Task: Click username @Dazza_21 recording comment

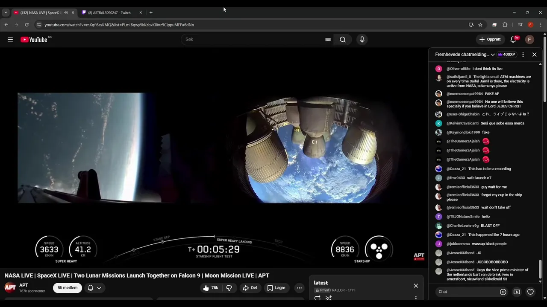Action: click(456, 169)
